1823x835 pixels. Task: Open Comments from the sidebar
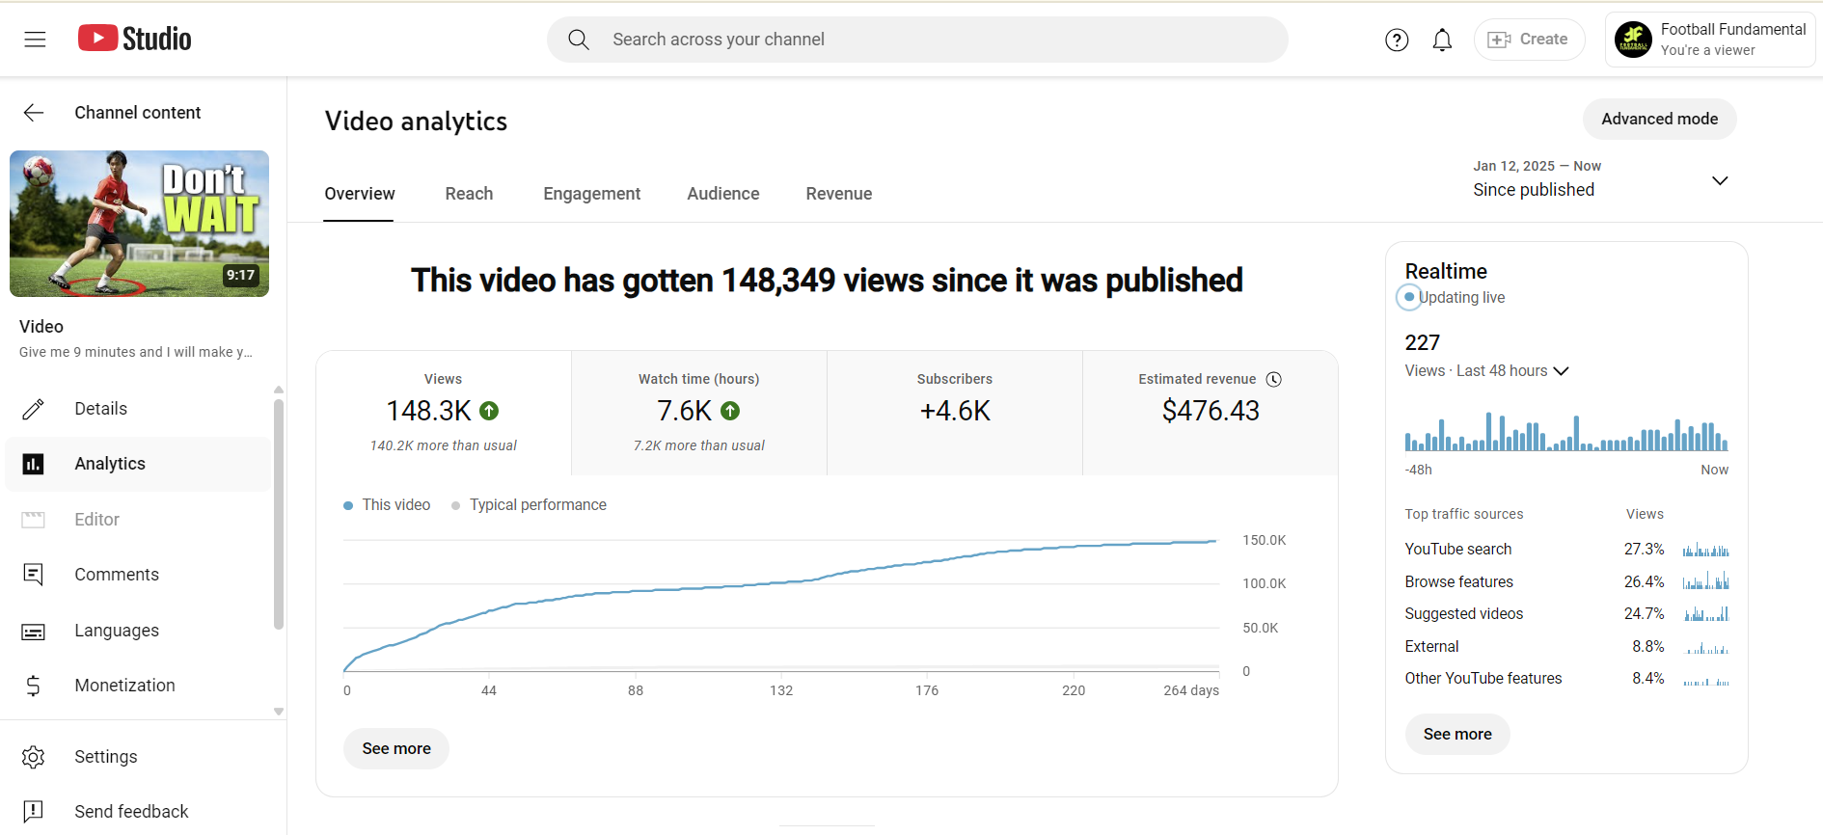click(x=116, y=575)
